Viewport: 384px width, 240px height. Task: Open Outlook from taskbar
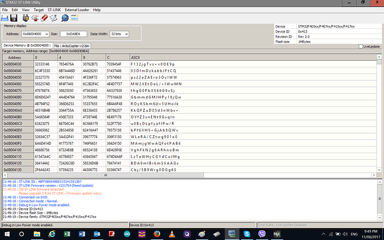point(97,234)
